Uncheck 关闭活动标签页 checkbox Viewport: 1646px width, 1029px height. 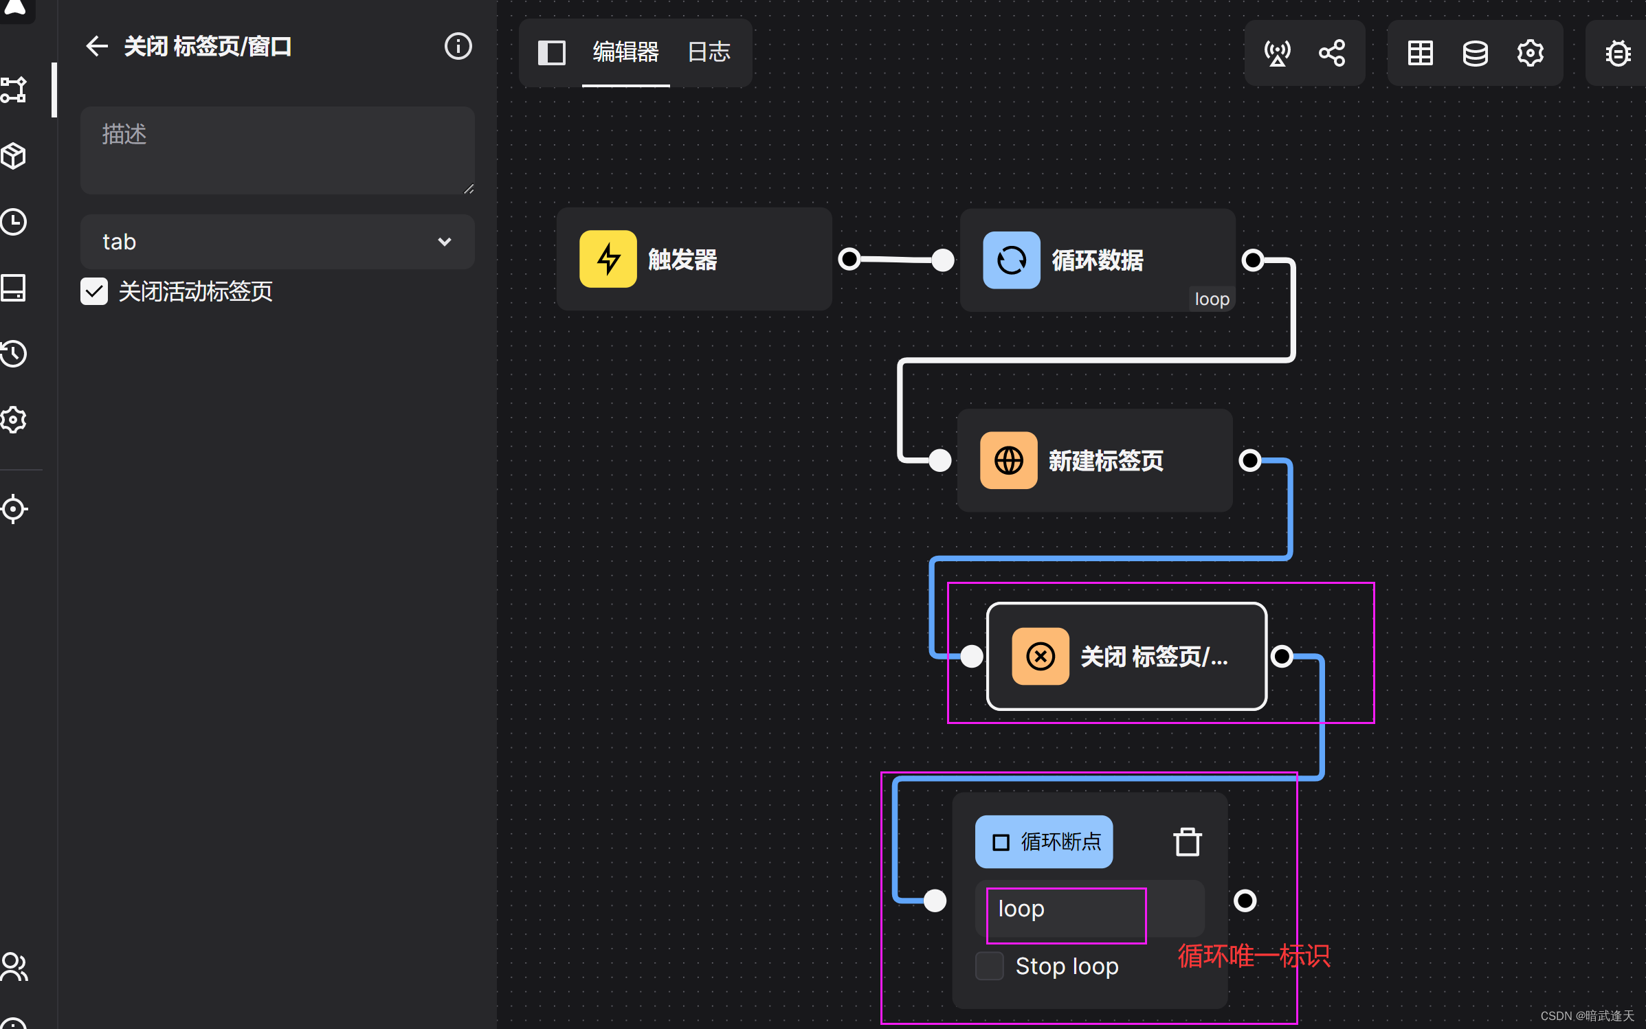[x=94, y=291]
